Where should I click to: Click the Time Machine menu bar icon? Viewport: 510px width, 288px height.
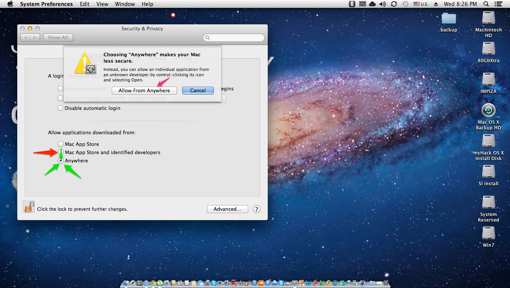click(x=405, y=4)
